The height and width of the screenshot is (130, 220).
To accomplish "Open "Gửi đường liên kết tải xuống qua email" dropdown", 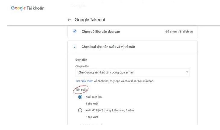I will point(132,72).
